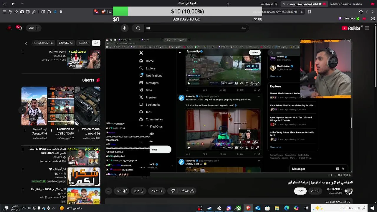Click the Join (الانضمام) button
Screen dimensions: 377x212
315,191
